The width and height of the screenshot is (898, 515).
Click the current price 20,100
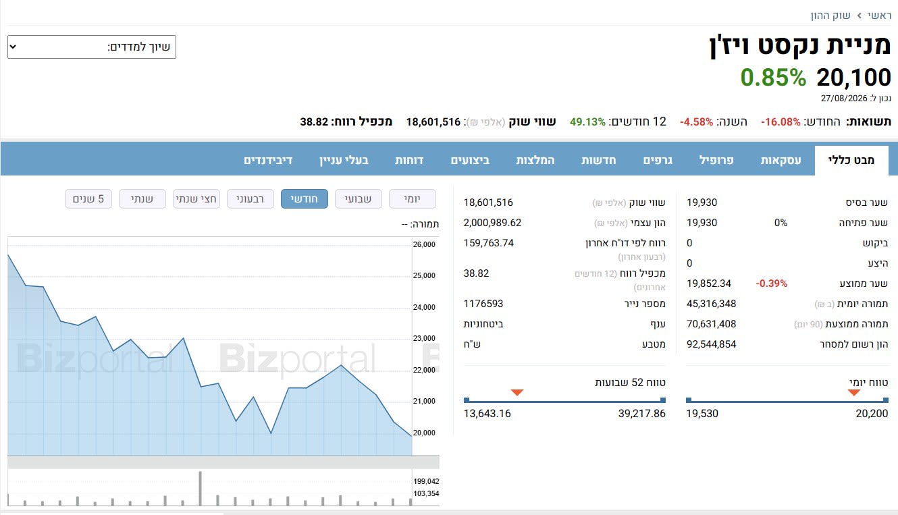(x=854, y=78)
